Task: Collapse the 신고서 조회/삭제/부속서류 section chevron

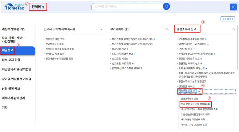Action: [x=101, y=29]
